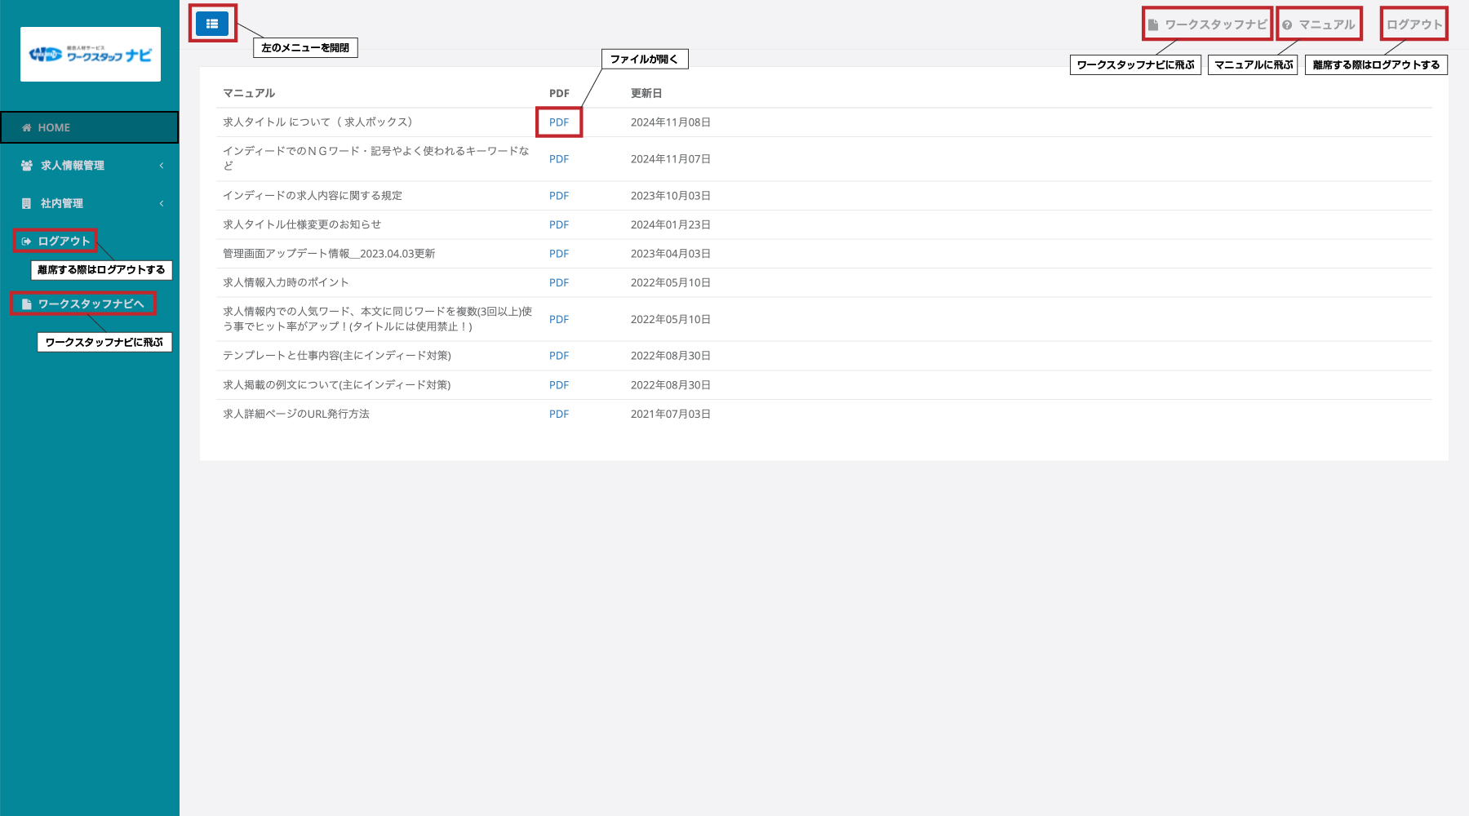This screenshot has width=1469, height=816.
Task: Click the building icon beside 社内管理
Action: [27, 203]
